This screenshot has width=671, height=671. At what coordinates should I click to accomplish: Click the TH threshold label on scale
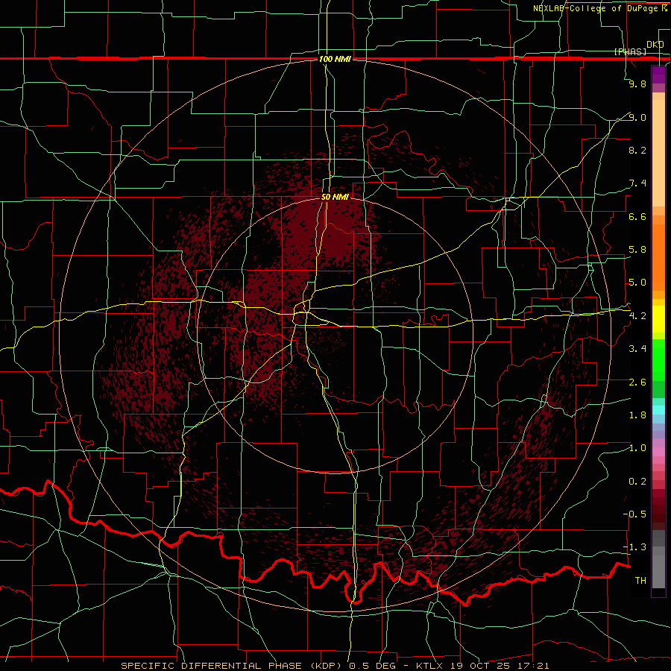click(640, 581)
